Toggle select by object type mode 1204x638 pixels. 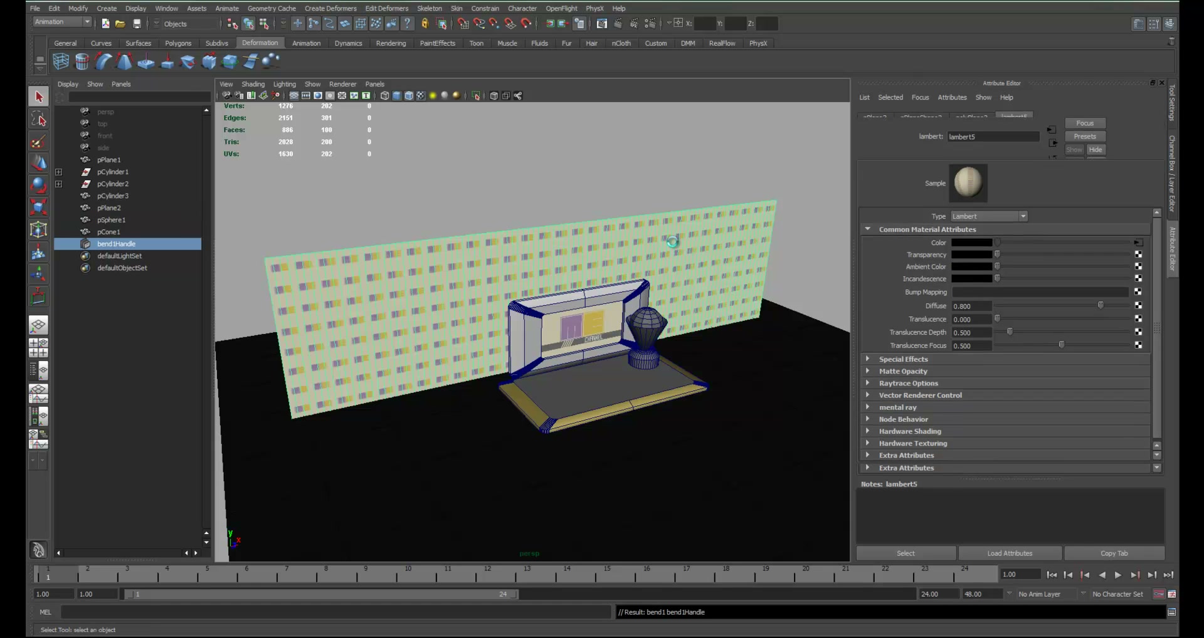point(248,24)
